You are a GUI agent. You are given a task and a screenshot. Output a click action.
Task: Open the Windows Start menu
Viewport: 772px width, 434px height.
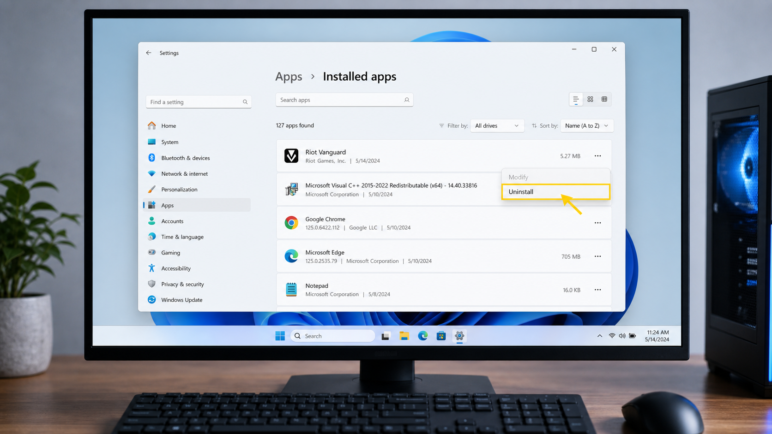(x=280, y=336)
